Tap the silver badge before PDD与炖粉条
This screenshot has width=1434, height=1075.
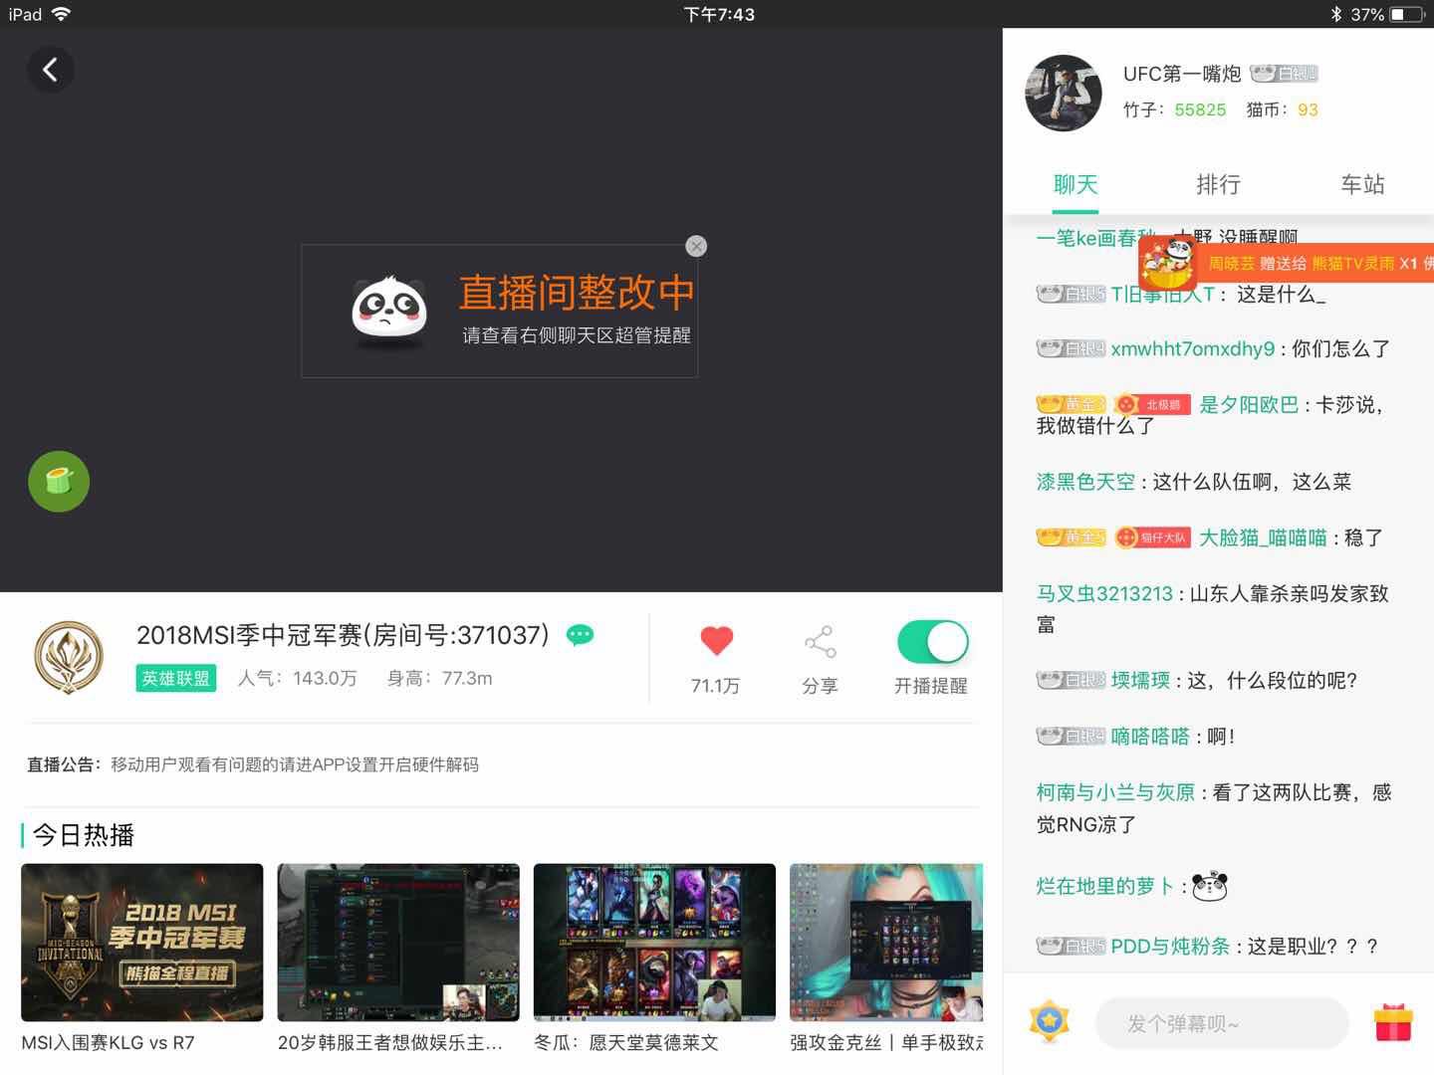1071,946
